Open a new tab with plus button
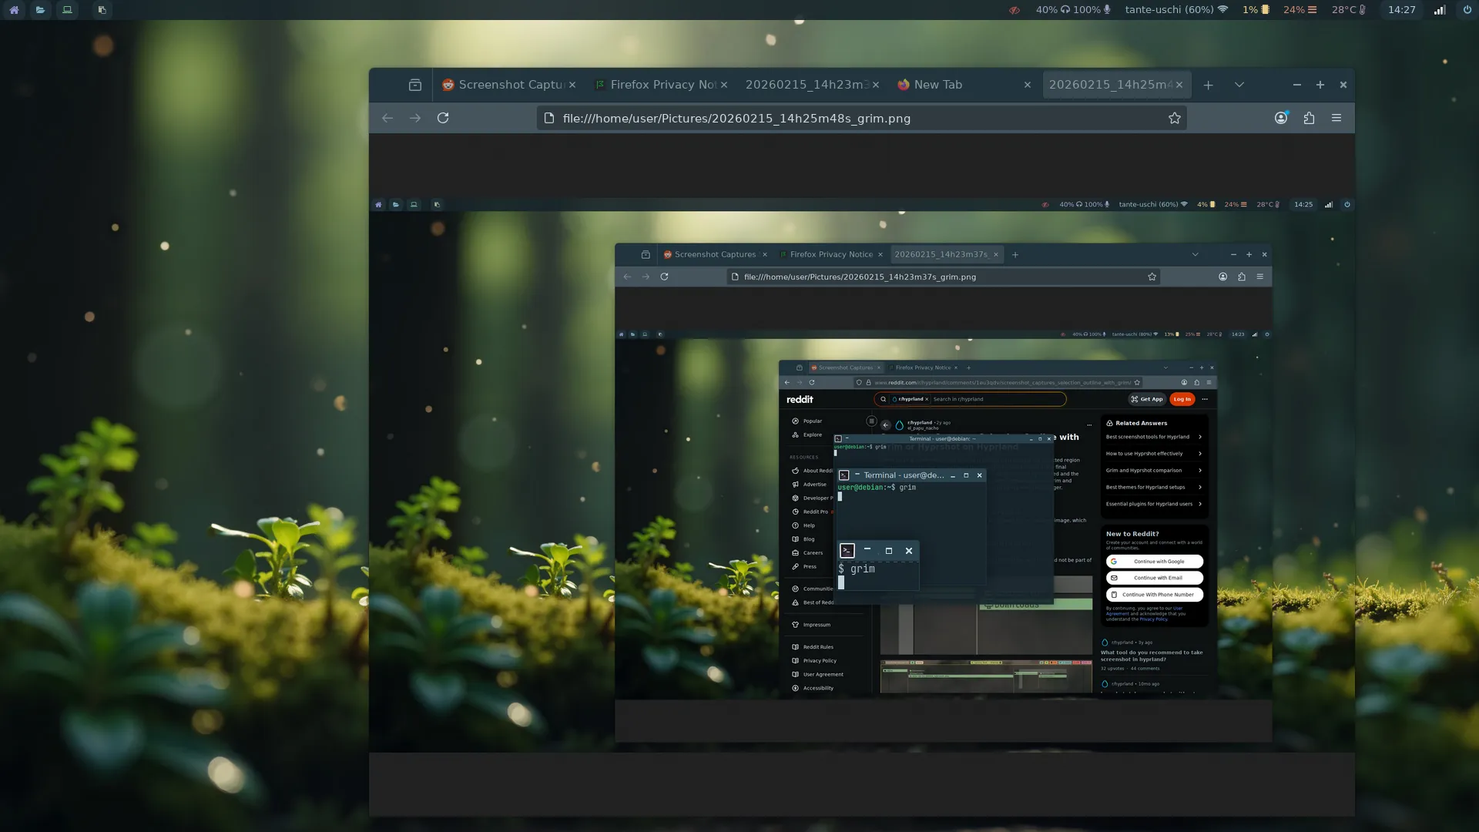Screen dimensions: 1479x832 coord(1208,85)
